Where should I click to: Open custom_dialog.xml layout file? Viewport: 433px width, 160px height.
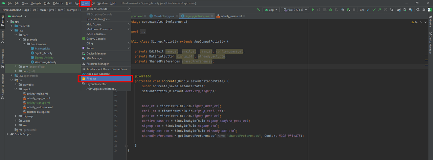38,112
